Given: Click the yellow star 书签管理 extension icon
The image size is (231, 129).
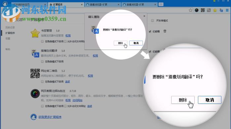Looking at the screenshot, I should tap(35, 33).
